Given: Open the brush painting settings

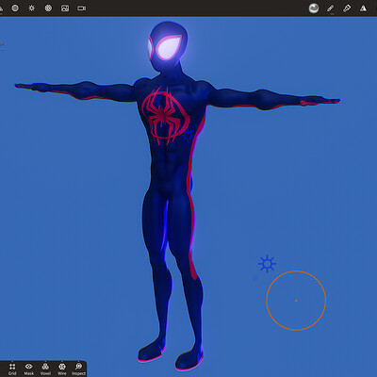Looking at the screenshot, I should click(x=347, y=8).
